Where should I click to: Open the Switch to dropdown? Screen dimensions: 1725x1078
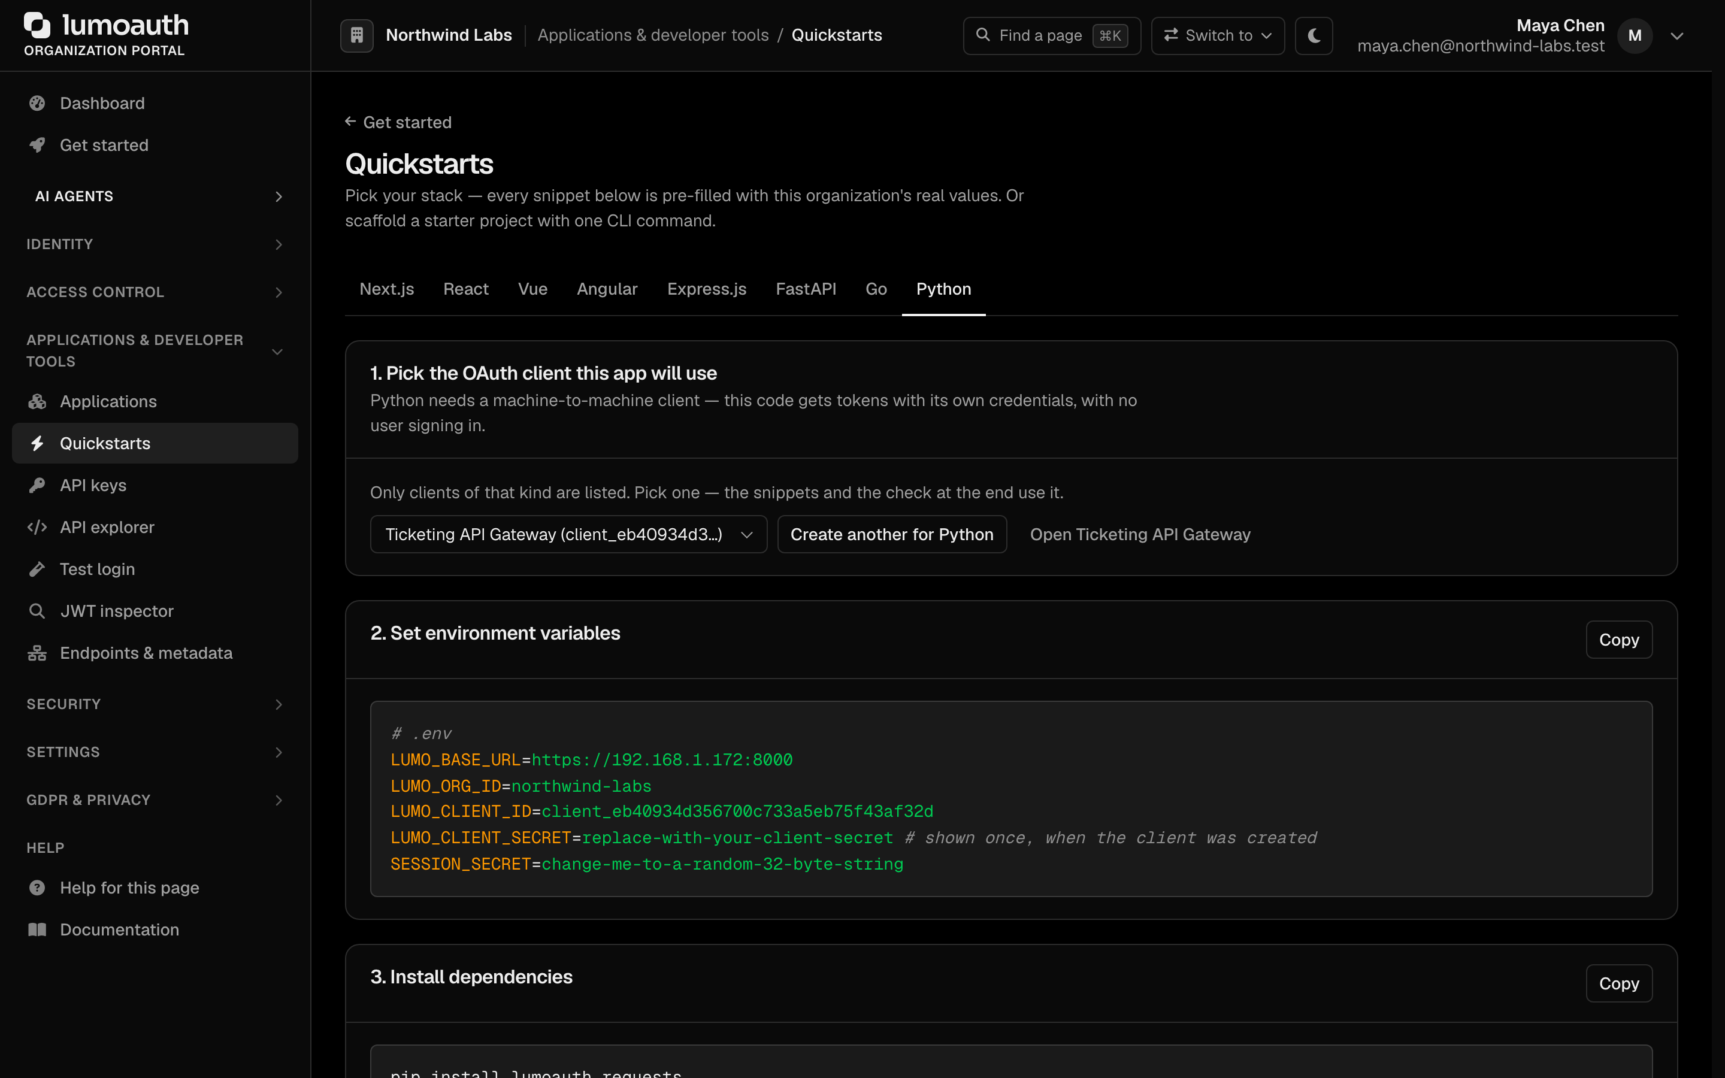[x=1218, y=36]
